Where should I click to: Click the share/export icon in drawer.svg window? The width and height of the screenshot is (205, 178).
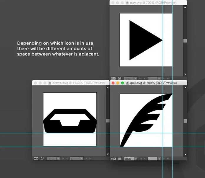point(42,158)
